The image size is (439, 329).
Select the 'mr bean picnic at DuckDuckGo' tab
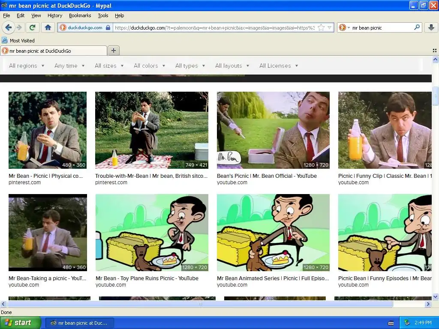click(x=54, y=51)
